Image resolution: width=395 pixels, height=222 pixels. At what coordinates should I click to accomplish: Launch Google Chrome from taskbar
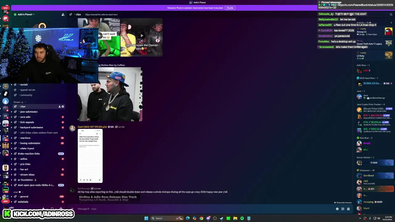click(x=201, y=218)
